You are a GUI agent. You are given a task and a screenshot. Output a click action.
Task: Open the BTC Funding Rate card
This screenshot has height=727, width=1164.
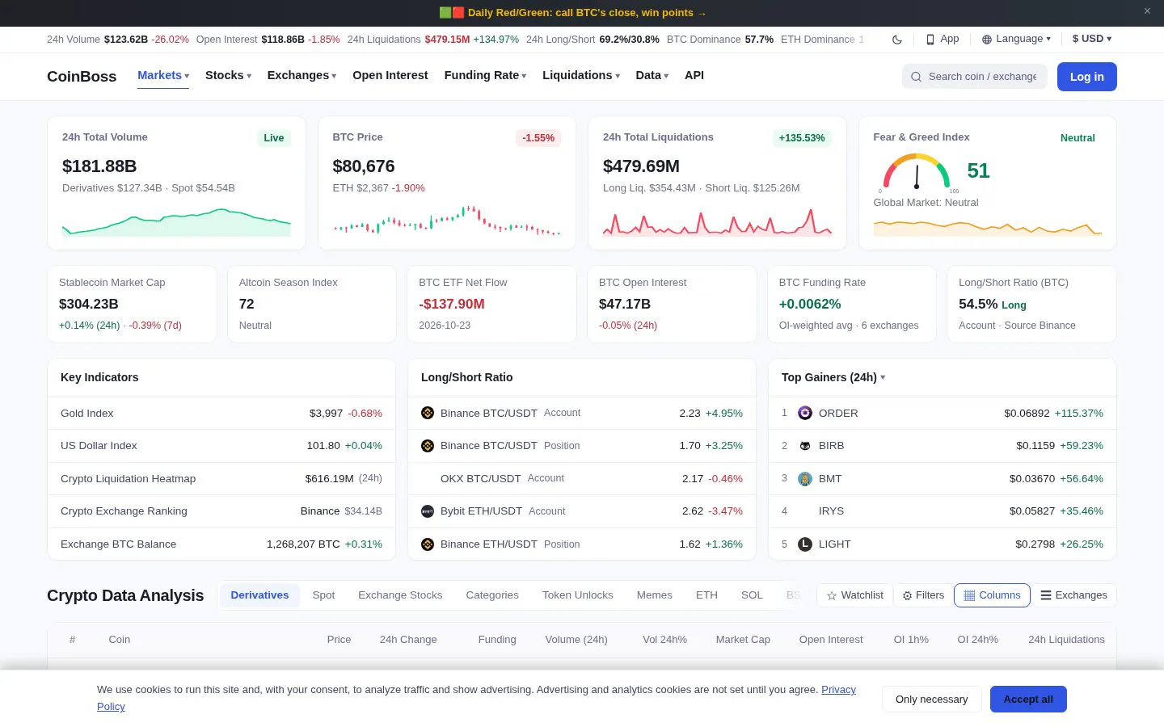click(x=852, y=305)
